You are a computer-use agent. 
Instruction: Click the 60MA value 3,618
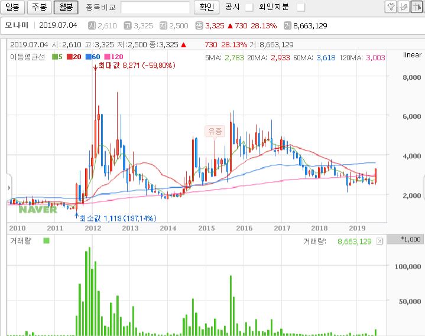tap(326, 57)
